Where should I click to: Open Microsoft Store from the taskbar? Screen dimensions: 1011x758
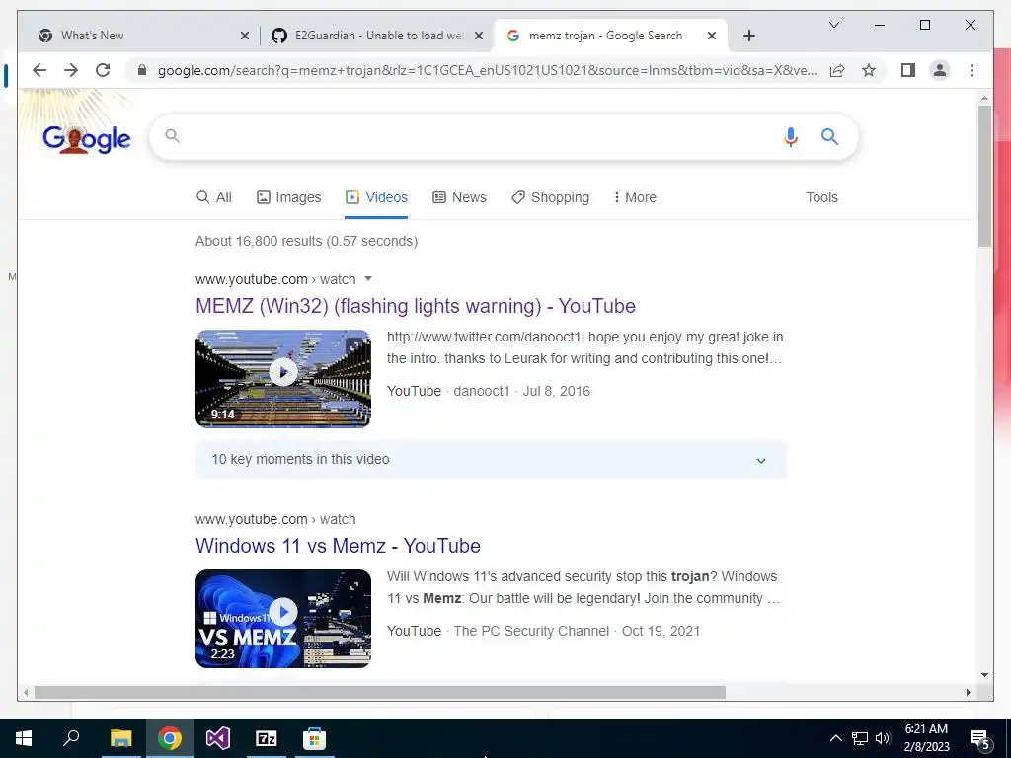click(315, 738)
